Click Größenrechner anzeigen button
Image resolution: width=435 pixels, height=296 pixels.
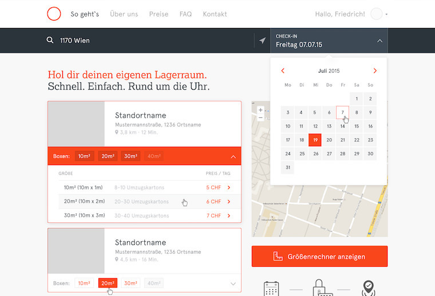(x=319, y=257)
